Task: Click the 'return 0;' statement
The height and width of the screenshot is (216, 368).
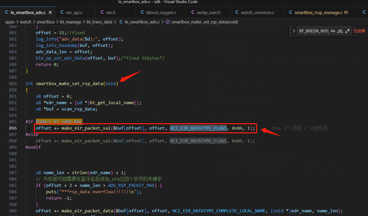Action: point(47,64)
